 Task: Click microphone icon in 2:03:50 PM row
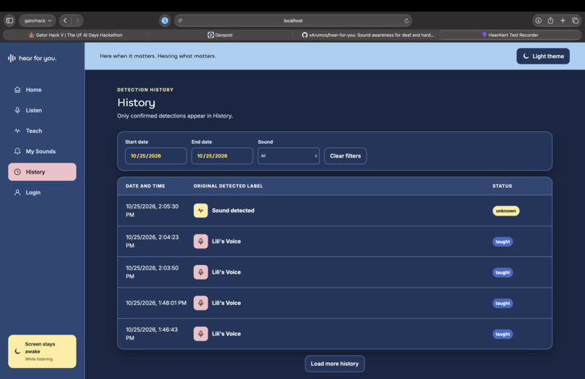(x=200, y=272)
